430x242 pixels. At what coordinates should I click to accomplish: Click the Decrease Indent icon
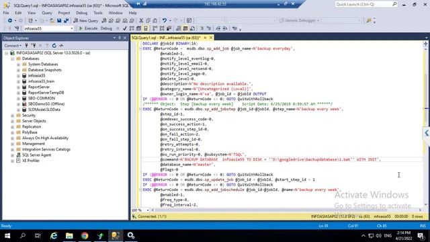tap(218, 28)
